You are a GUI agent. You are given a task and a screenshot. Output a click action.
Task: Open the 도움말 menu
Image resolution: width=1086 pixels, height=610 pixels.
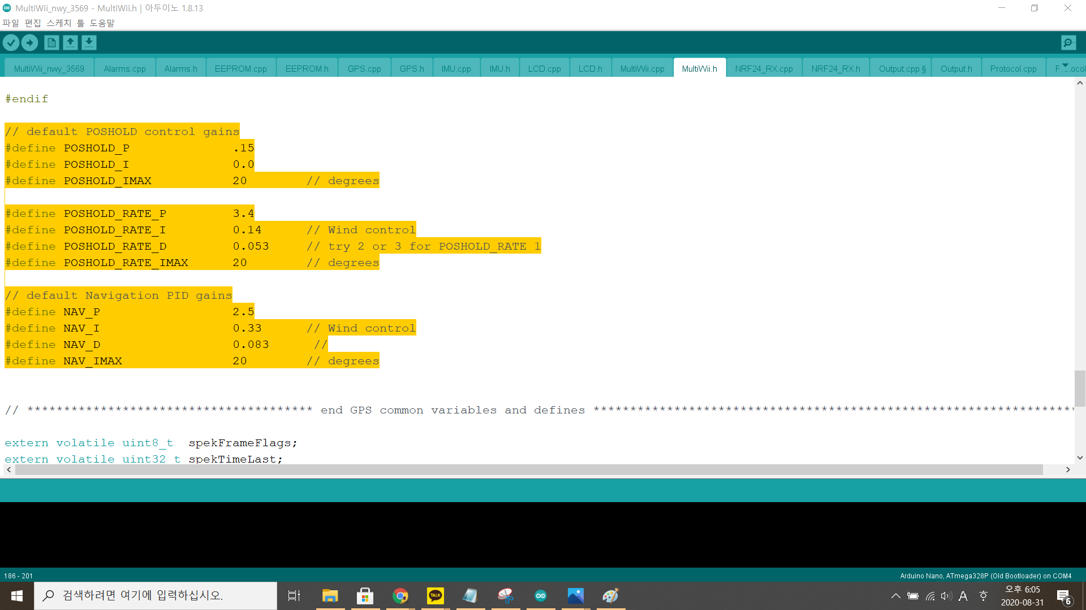pyautogui.click(x=102, y=23)
